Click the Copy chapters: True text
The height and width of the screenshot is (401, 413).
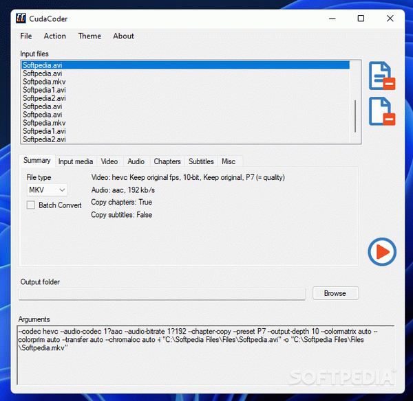(121, 202)
